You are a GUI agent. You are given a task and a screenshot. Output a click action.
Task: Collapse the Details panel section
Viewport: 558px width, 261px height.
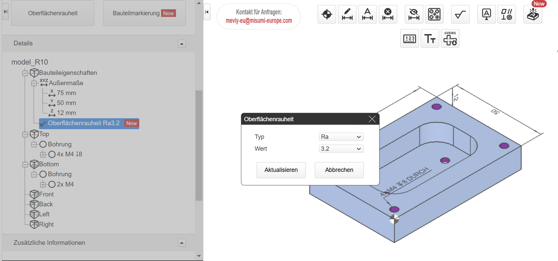(x=182, y=44)
